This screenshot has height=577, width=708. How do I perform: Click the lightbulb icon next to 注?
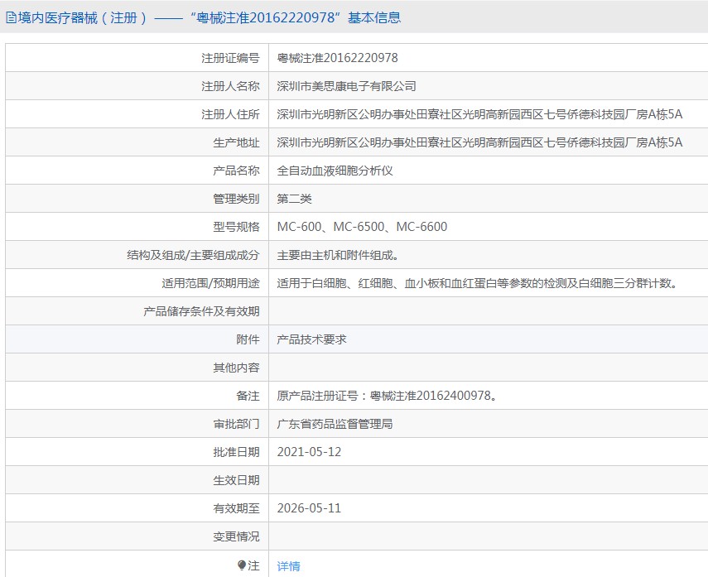[242, 565]
